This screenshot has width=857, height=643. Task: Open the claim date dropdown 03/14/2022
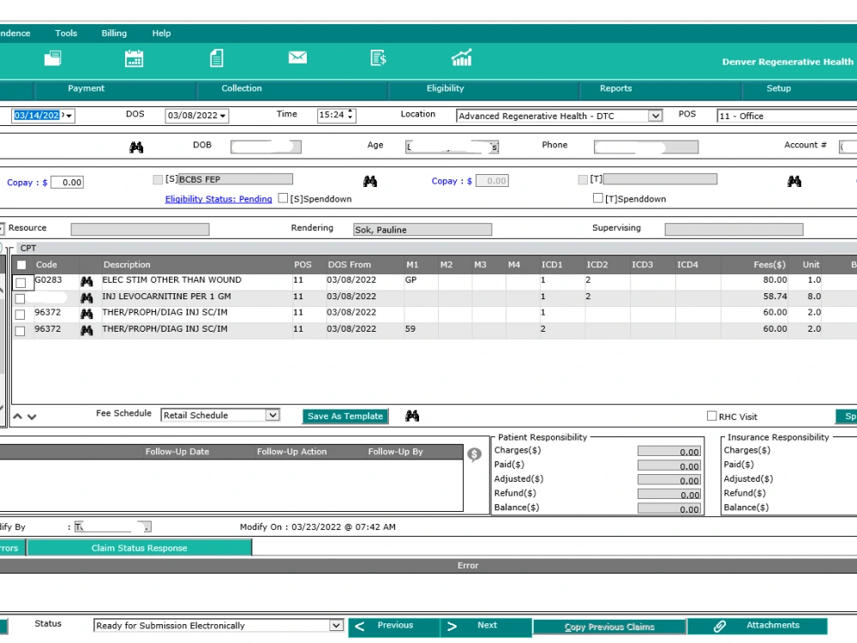pyautogui.click(x=69, y=116)
